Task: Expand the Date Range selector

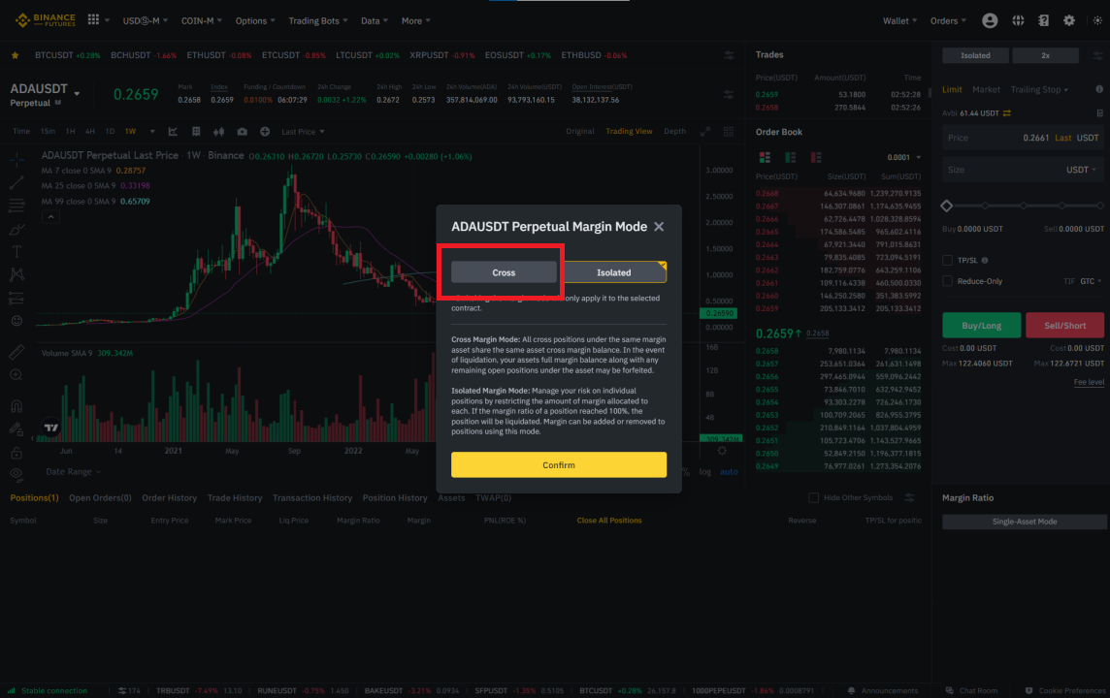Action: point(73,472)
